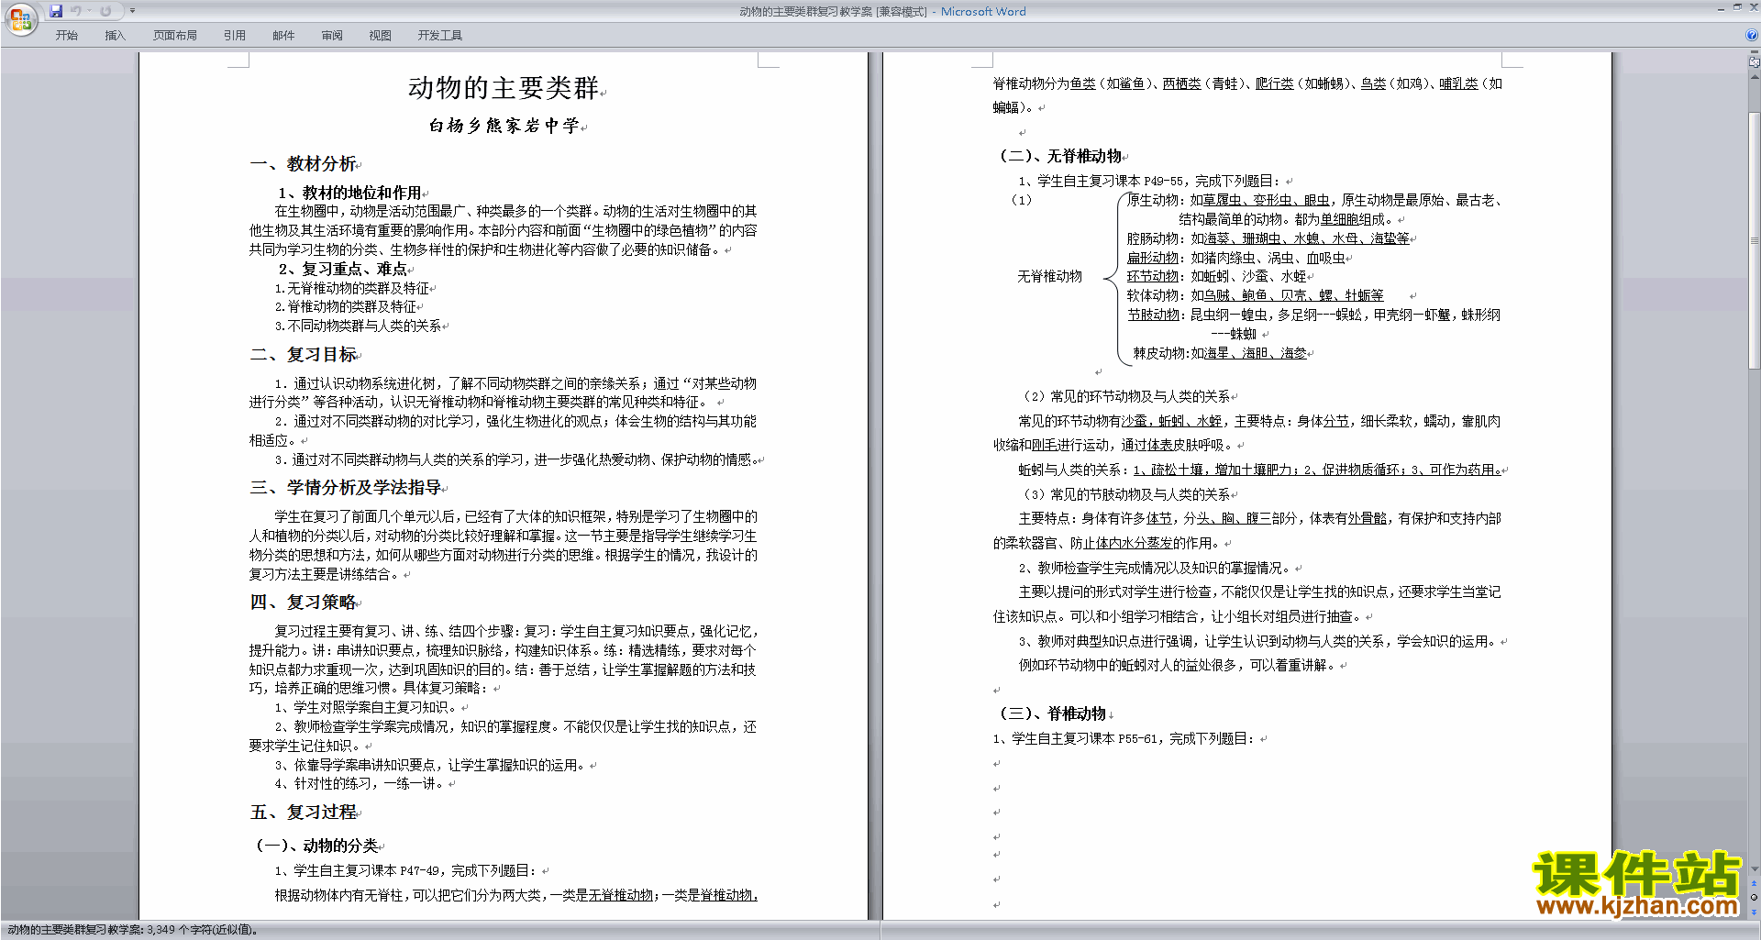Click the label 无脊椎动物 beside the brace

point(1049,276)
